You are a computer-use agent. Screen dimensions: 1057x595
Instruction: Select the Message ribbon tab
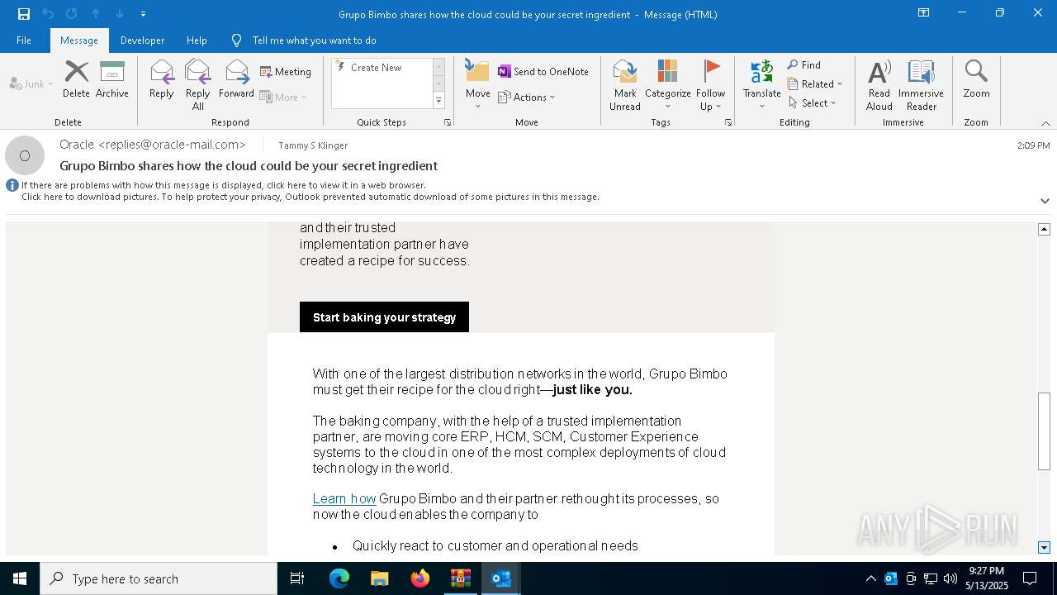[79, 40]
